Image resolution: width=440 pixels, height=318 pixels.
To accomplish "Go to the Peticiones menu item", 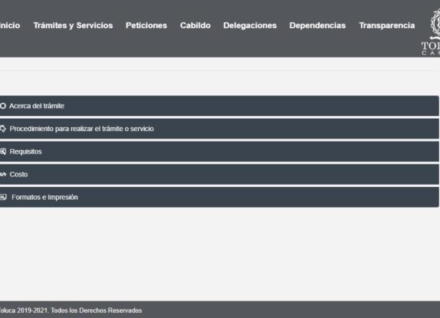I will pos(146,26).
